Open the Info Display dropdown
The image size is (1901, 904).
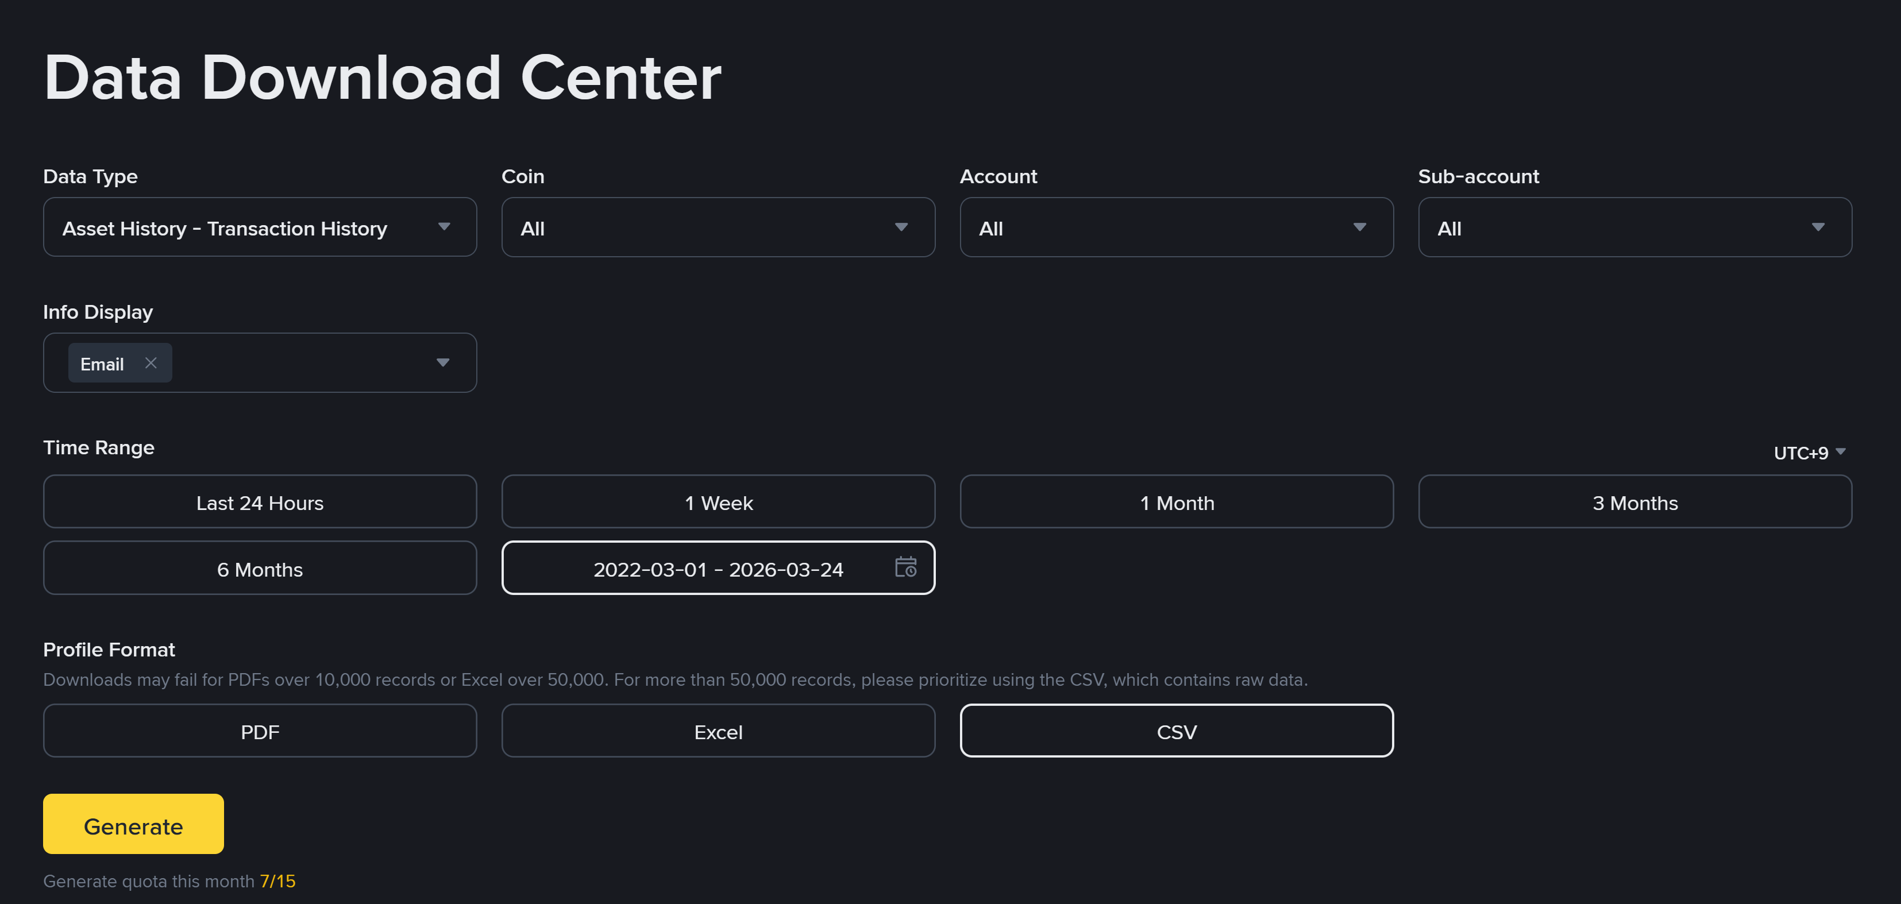click(x=260, y=362)
